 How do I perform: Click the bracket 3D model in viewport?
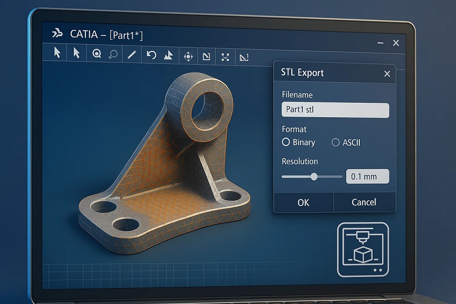coord(165,163)
